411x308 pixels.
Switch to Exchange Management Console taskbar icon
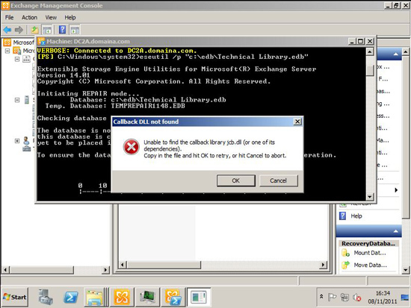point(122,297)
